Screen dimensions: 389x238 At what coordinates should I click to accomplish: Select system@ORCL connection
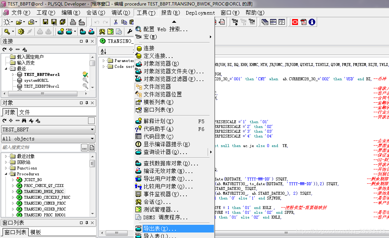coord(36,80)
